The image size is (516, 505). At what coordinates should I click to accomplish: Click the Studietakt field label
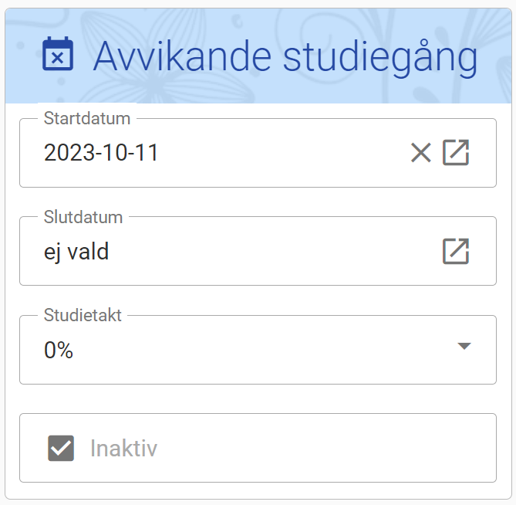point(83,316)
